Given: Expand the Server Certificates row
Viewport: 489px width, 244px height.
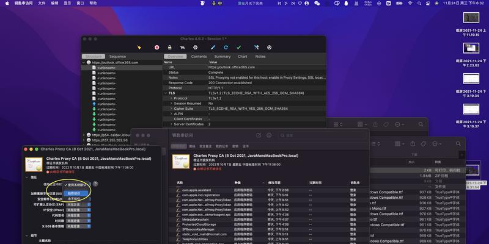Looking at the screenshot, I should click(x=171, y=124).
